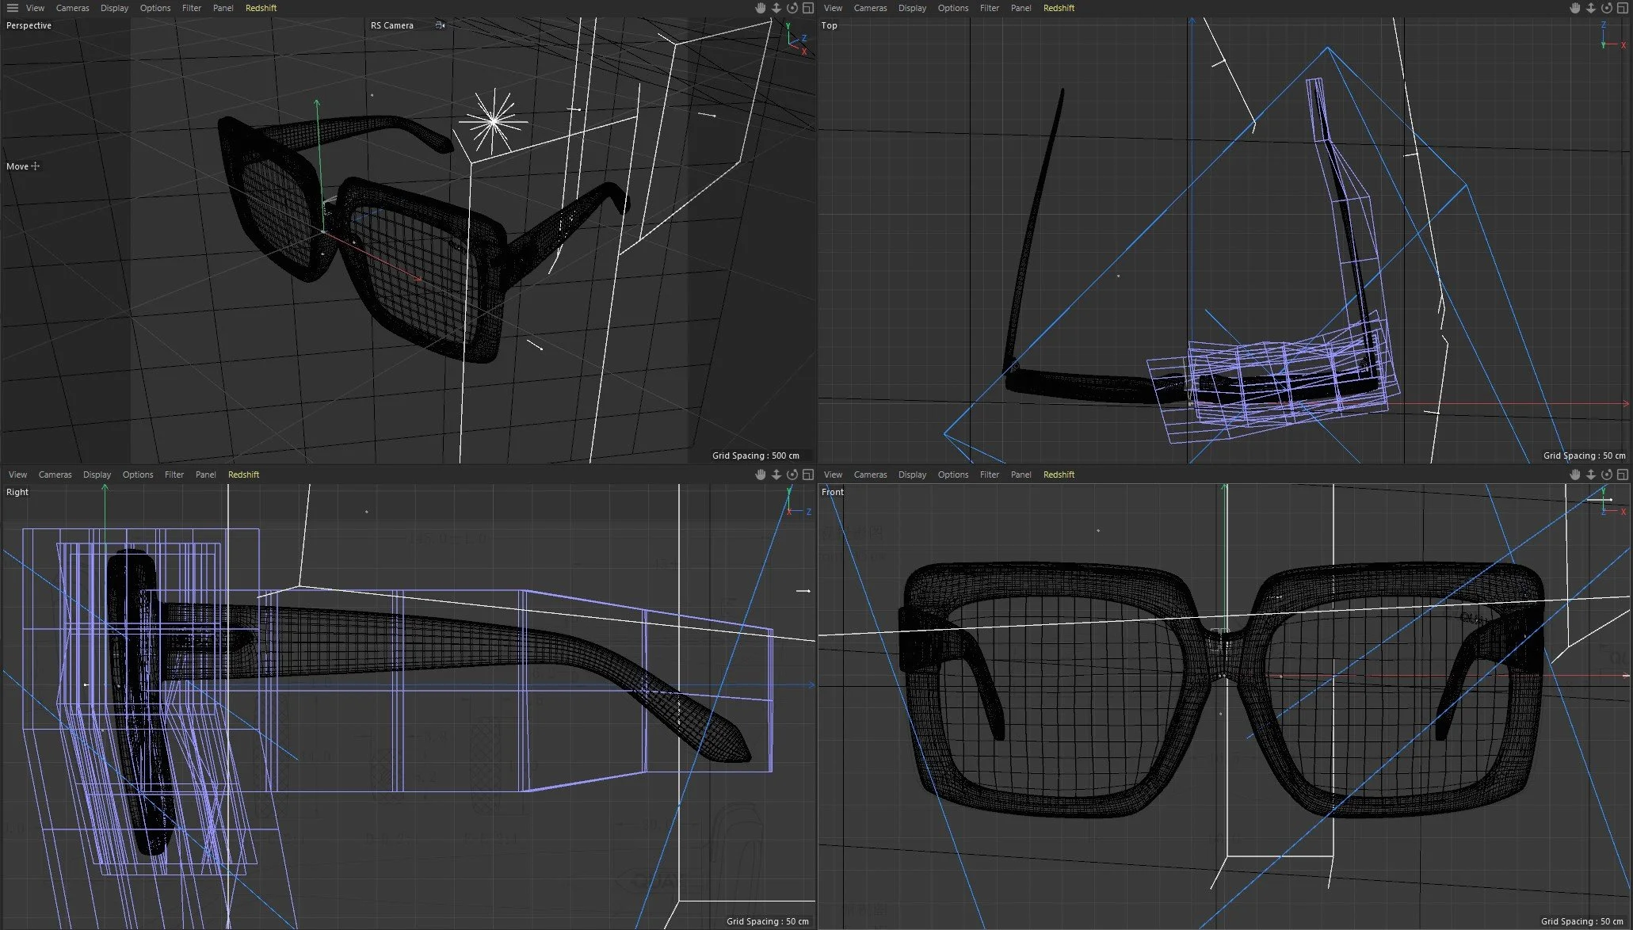Open Redshift menu in the Front viewport
The width and height of the screenshot is (1633, 930).
pos(1059,475)
